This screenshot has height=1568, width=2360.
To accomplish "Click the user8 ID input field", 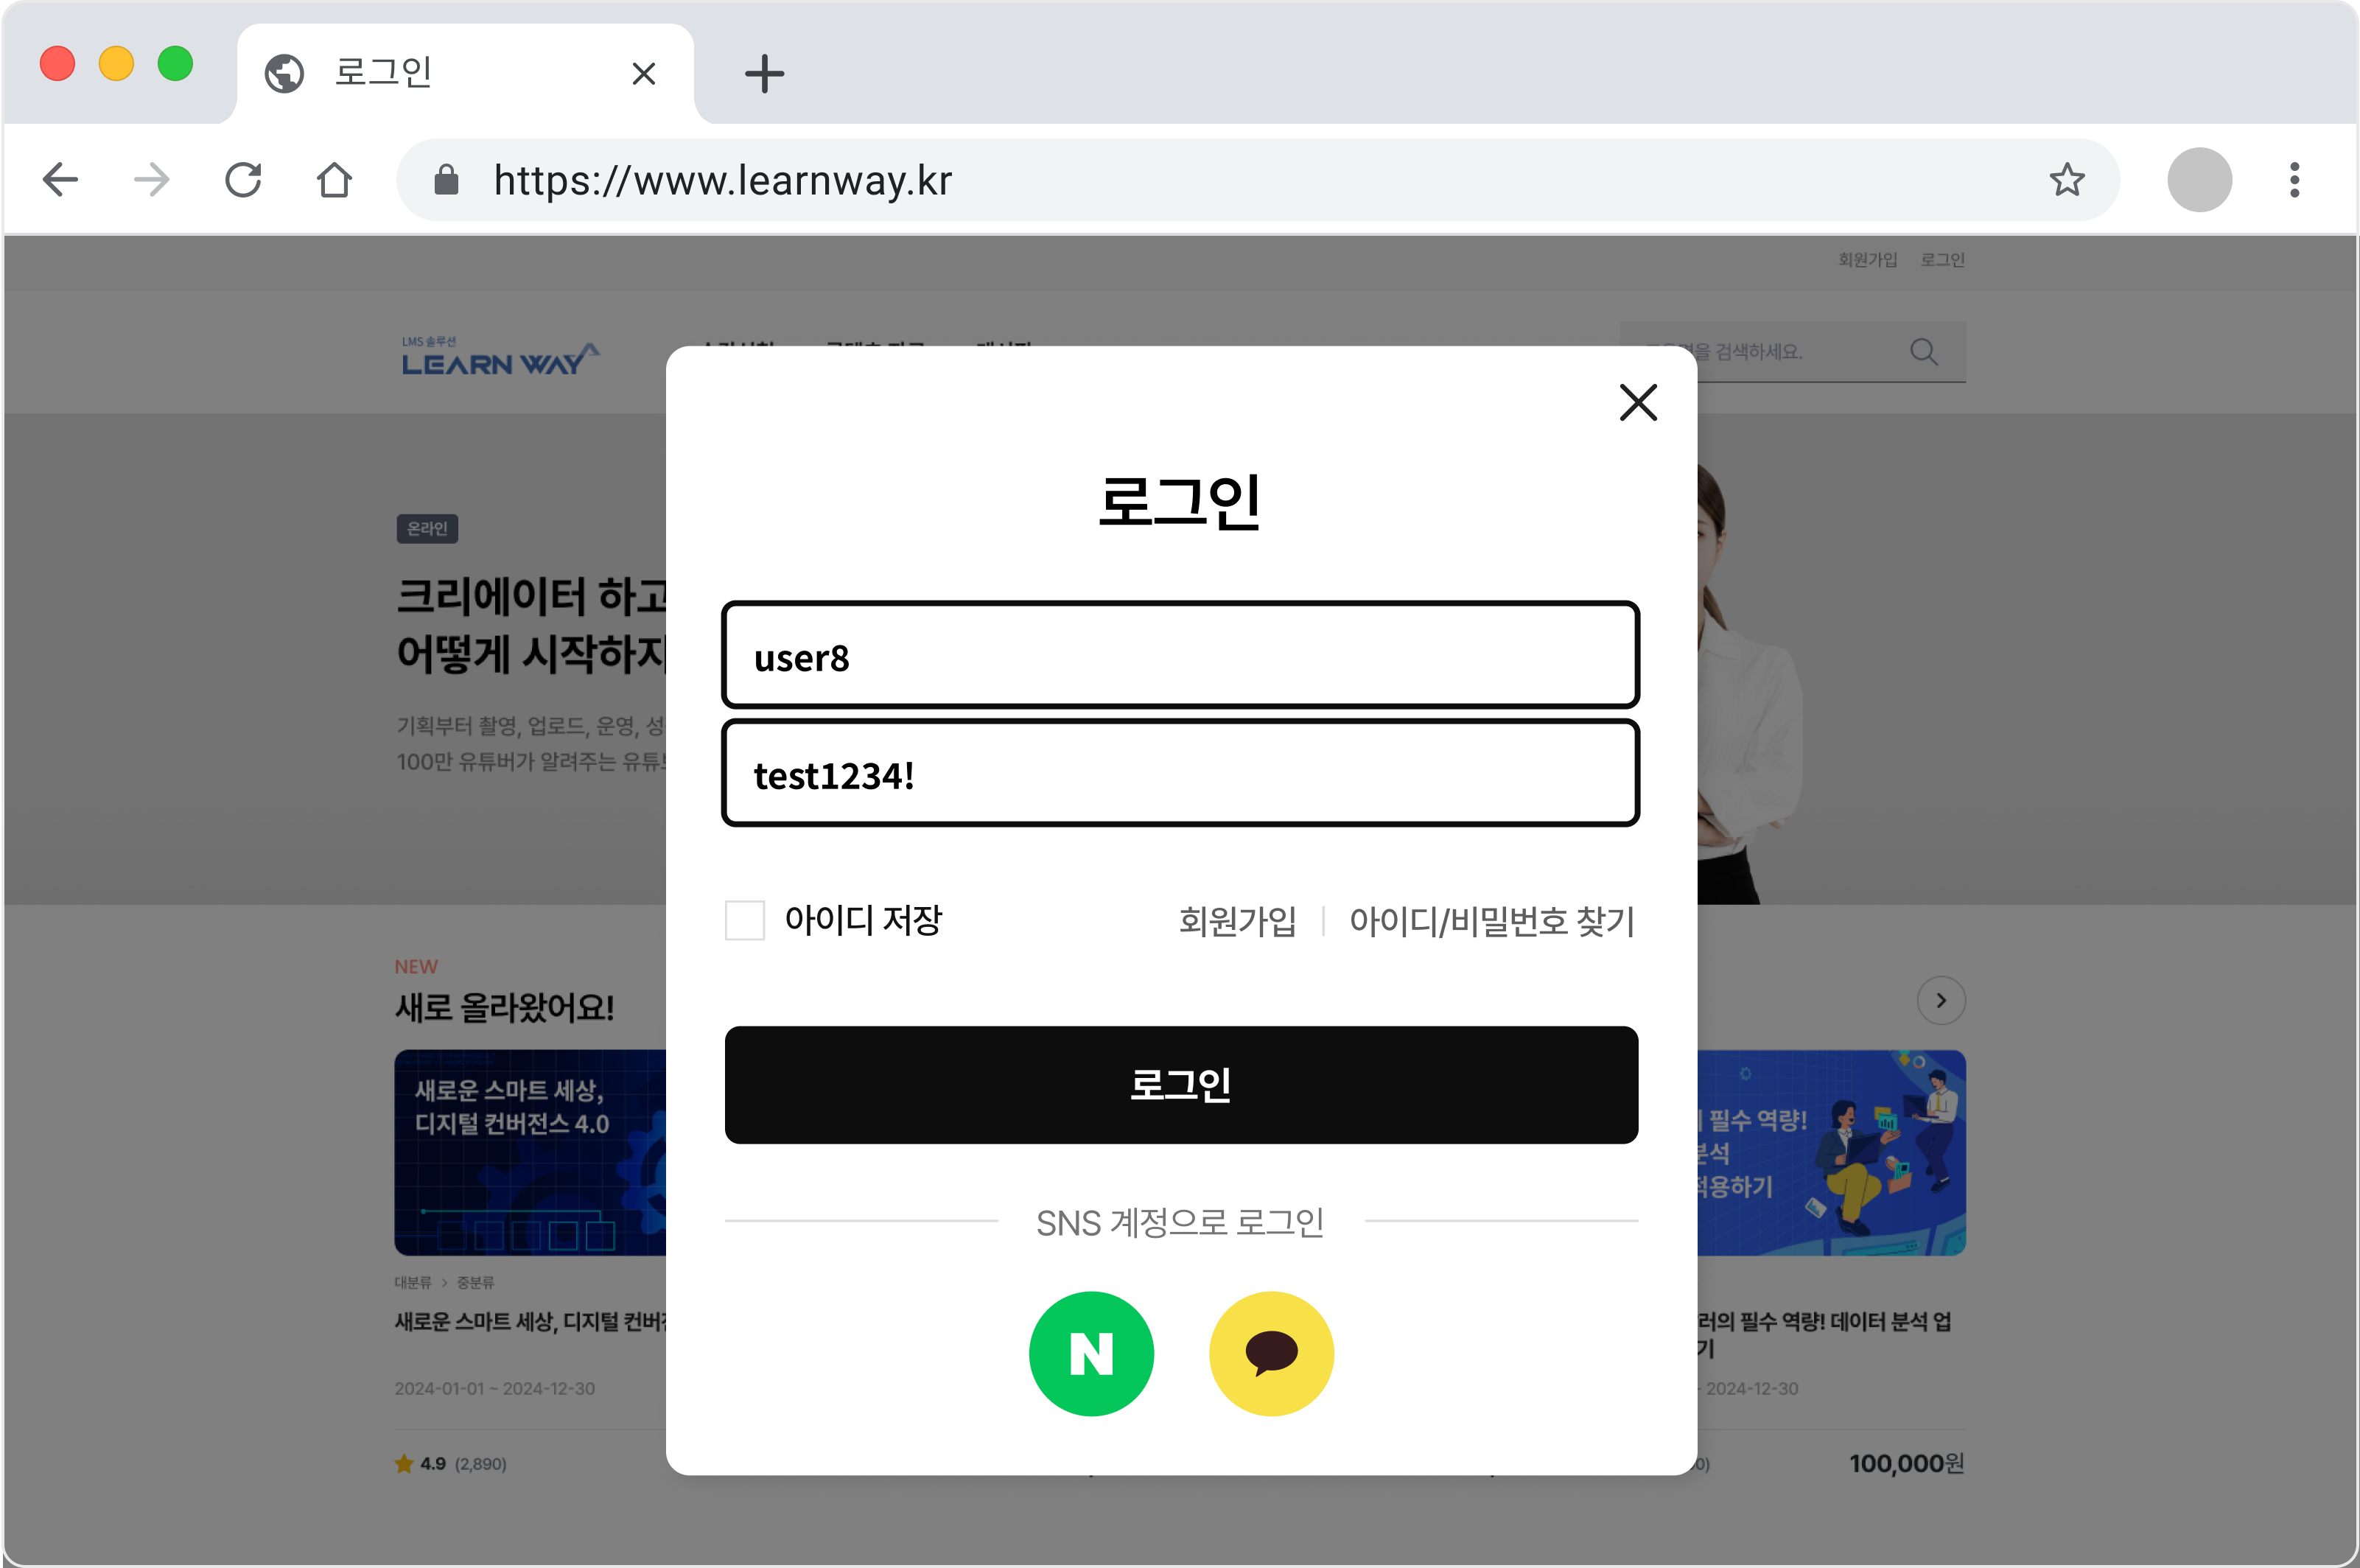I will pos(1181,657).
